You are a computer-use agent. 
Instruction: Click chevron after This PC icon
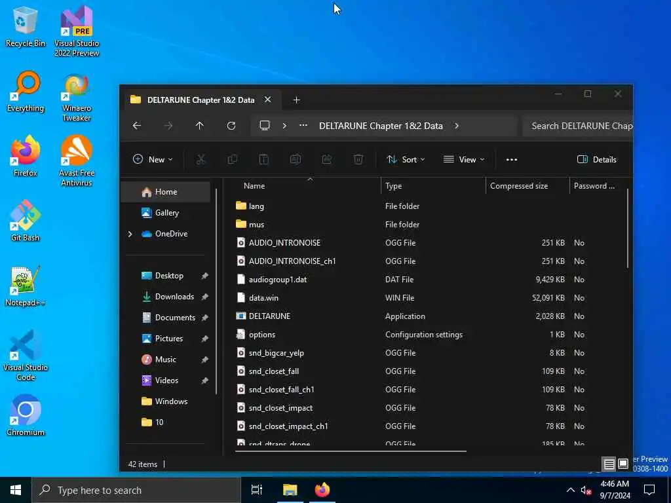click(284, 126)
